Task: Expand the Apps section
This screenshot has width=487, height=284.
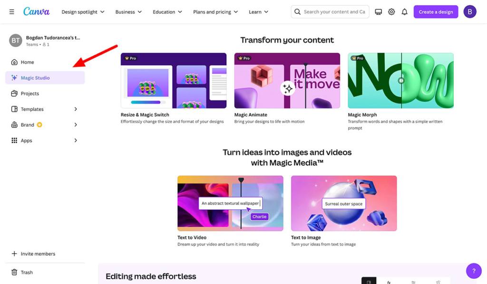Action: pos(26,140)
